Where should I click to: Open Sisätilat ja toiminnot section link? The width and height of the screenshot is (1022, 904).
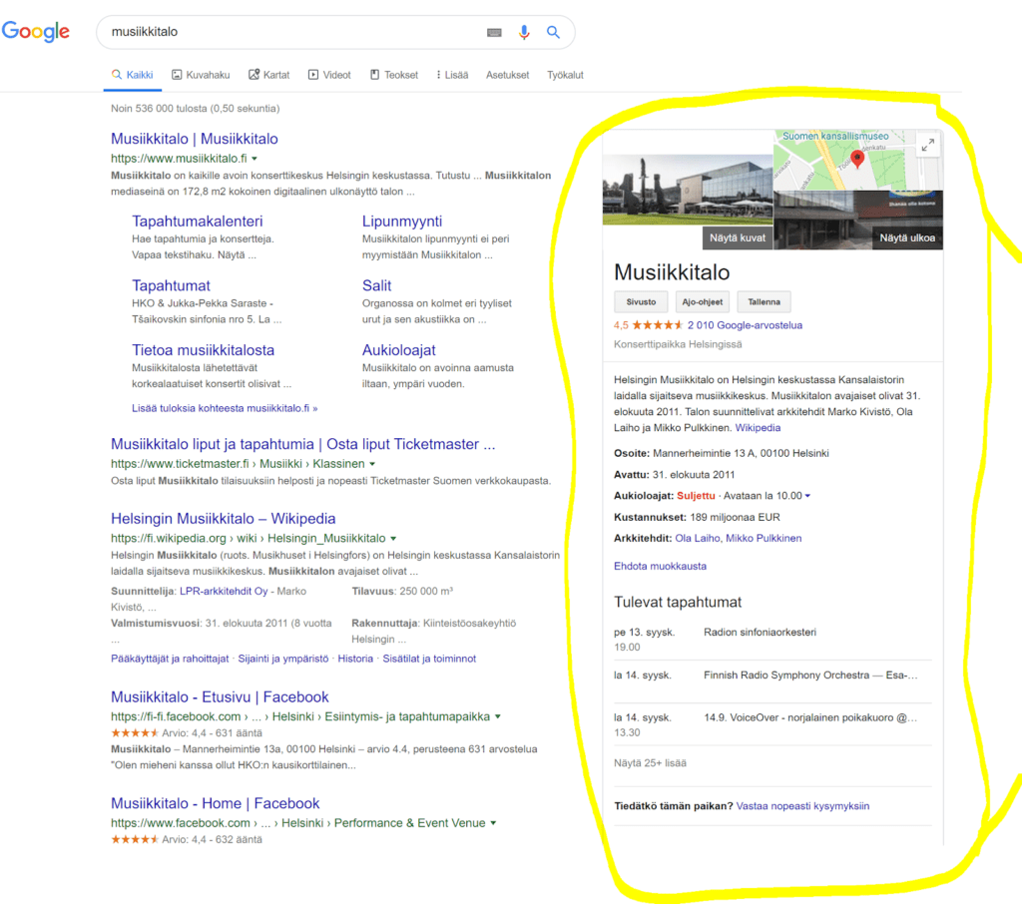(429, 659)
